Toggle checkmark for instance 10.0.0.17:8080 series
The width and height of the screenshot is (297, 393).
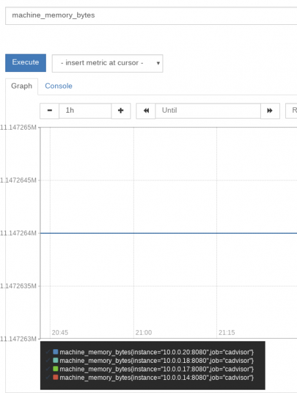(x=48, y=369)
